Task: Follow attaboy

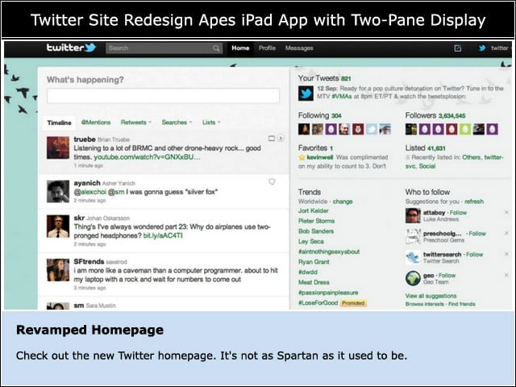Action: click(x=458, y=213)
